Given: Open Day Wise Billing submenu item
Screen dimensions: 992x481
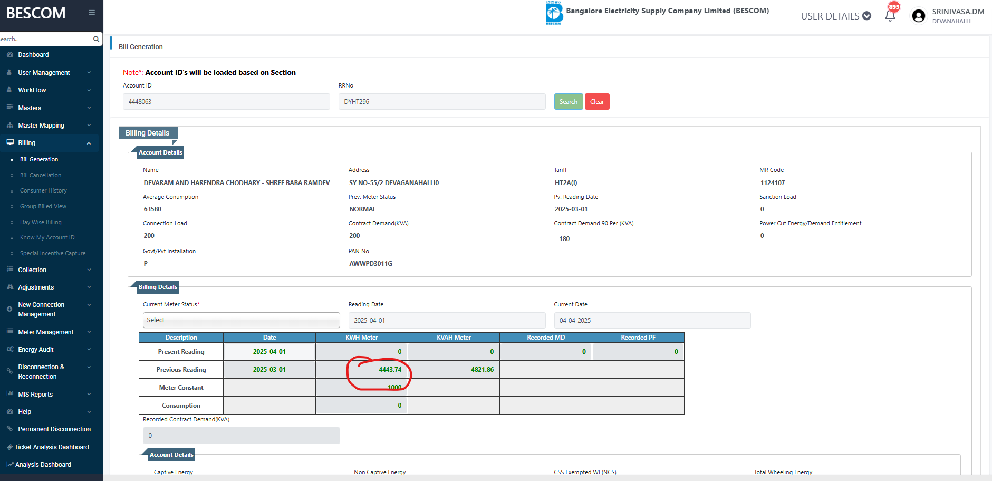Looking at the screenshot, I should pyautogui.click(x=41, y=222).
